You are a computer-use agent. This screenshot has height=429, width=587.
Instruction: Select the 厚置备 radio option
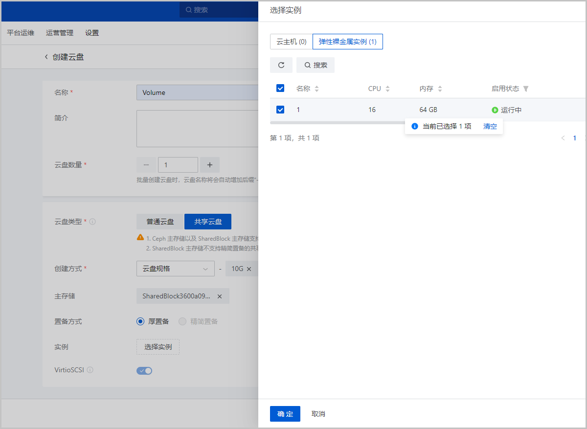tap(140, 321)
